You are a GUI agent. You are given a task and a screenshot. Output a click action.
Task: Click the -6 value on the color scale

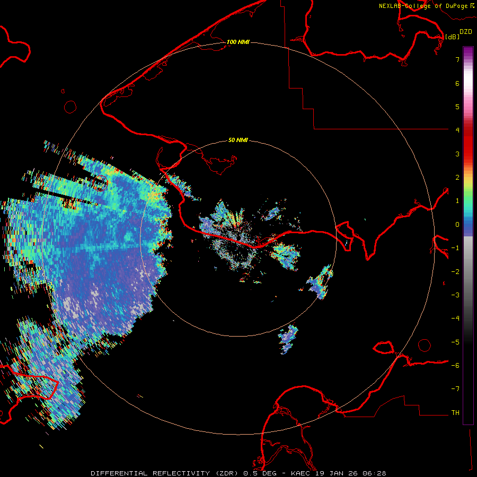[455, 366]
